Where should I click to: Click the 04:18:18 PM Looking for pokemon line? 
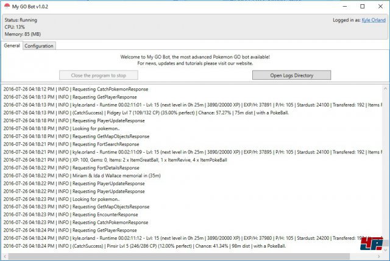[62, 128]
